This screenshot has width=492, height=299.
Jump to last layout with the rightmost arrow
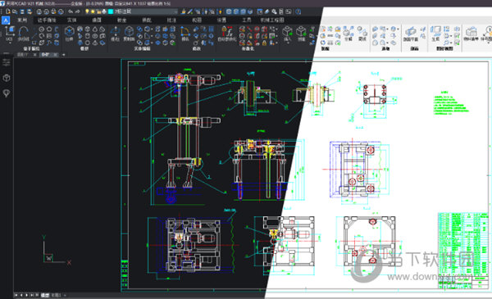(x=32, y=295)
